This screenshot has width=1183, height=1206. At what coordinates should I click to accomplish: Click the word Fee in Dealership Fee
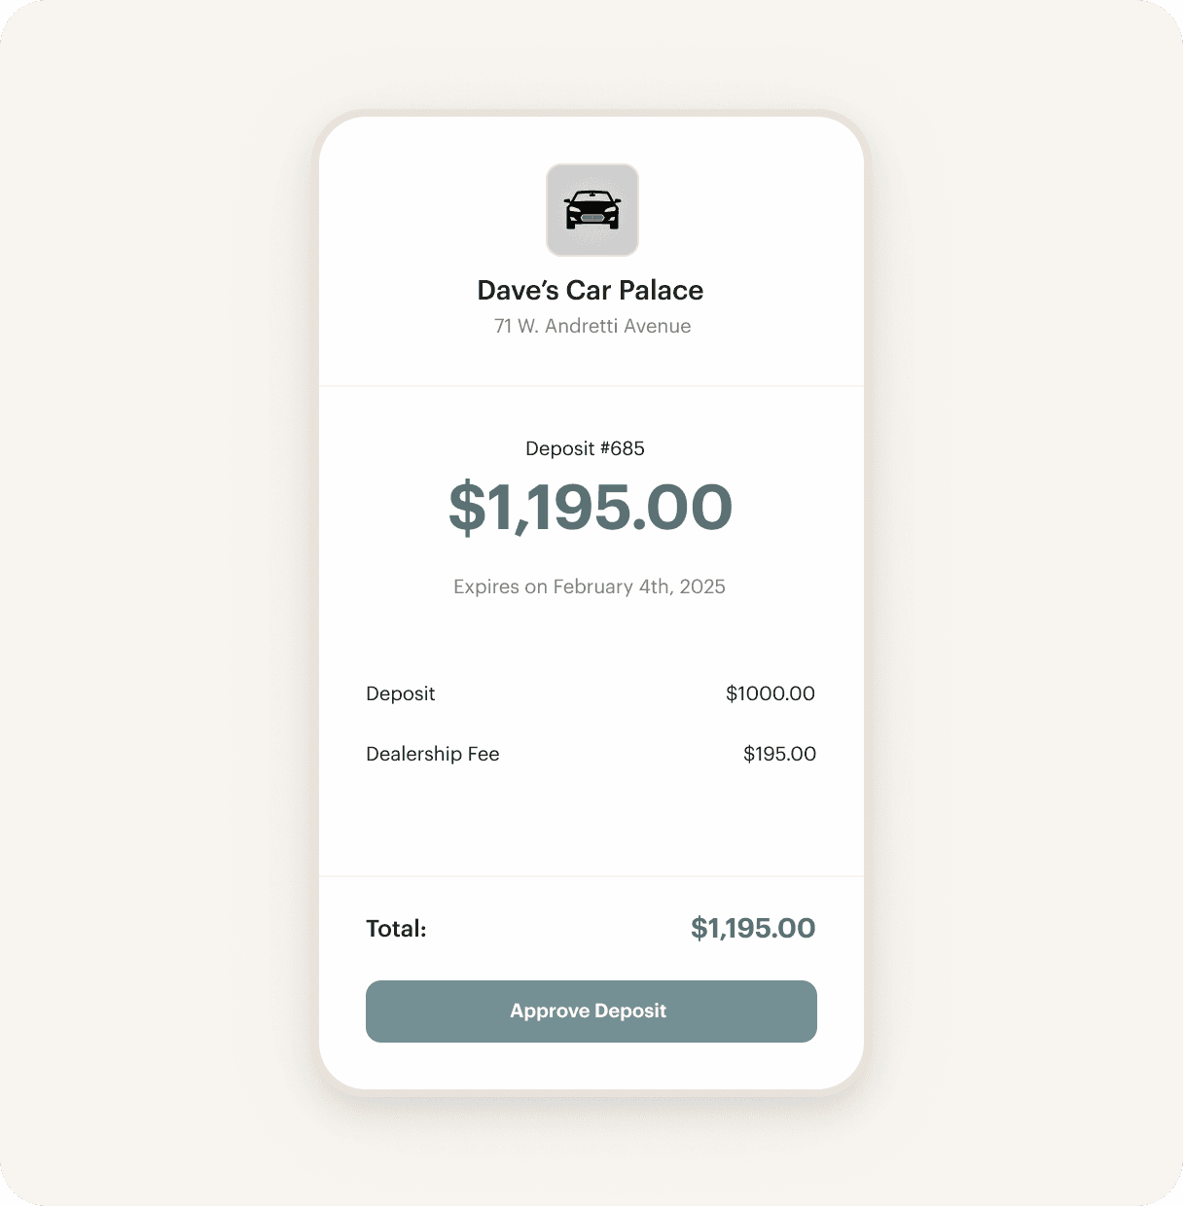(x=483, y=754)
